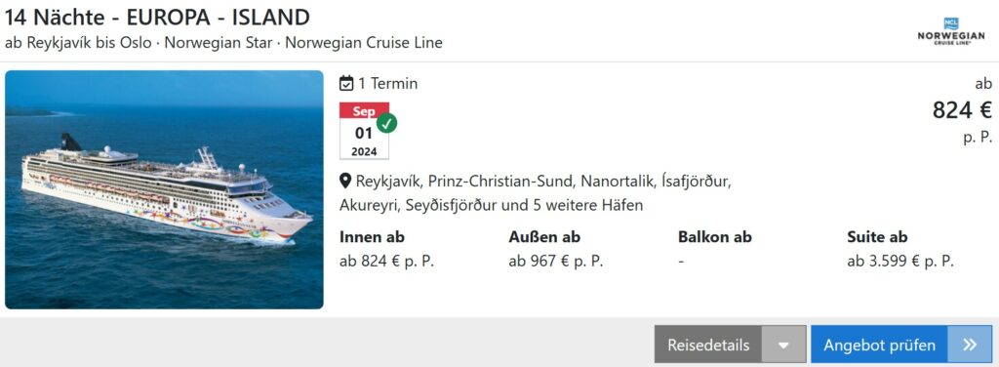Click the green checkmark on the date badge
The height and width of the screenshot is (367, 999).
point(386,123)
